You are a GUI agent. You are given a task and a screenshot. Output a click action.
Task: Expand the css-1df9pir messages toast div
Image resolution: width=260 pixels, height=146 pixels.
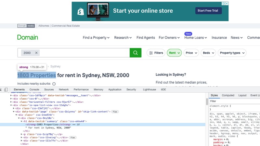pyautogui.click(x=11, y=96)
